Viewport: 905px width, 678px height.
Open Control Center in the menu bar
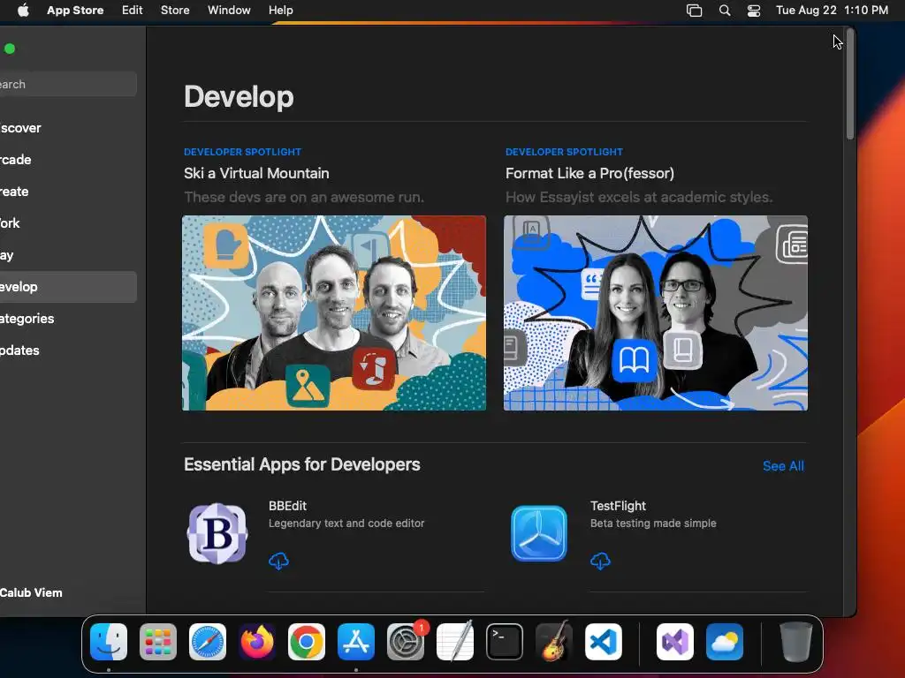(754, 11)
